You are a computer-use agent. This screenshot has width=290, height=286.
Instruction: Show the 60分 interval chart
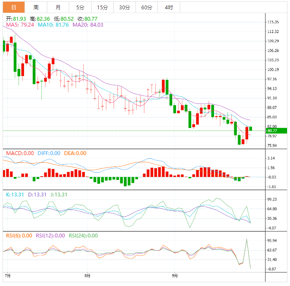(x=147, y=7)
